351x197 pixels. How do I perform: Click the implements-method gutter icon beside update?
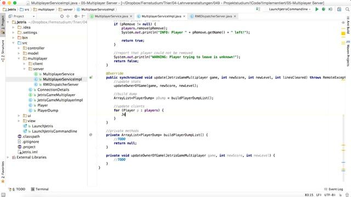tap(91, 78)
